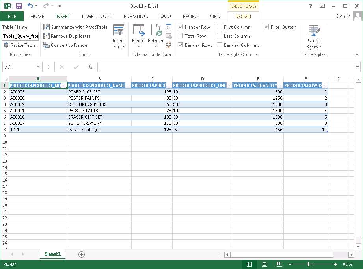Expand the PRODUCTS.PRODUCT_NAME filter dropdown
This screenshot has width=363, height=269.
tap(128, 85)
